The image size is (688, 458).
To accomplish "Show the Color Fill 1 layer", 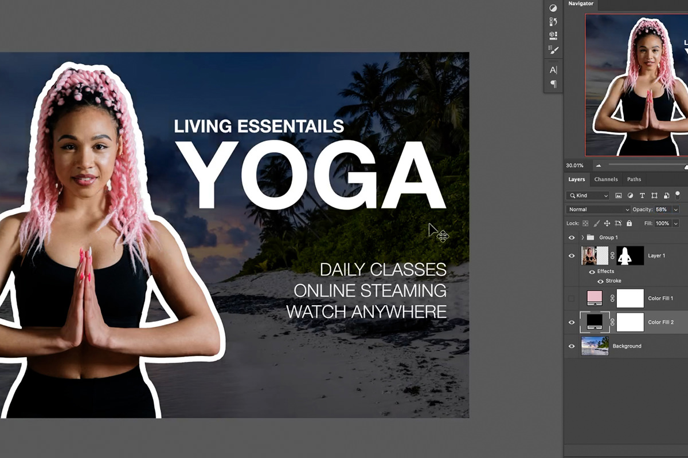I will point(571,298).
